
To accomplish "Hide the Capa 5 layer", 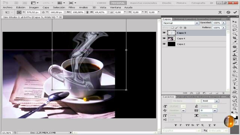I will click(164, 33).
